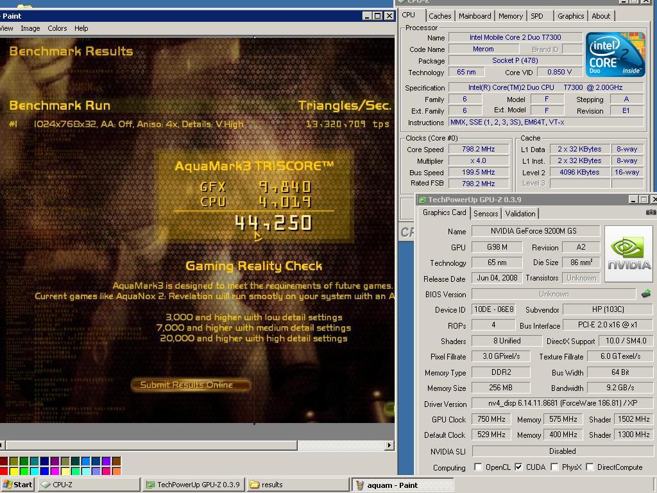Open the Image menu in Paint
The image size is (657, 493).
click(x=30, y=28)
